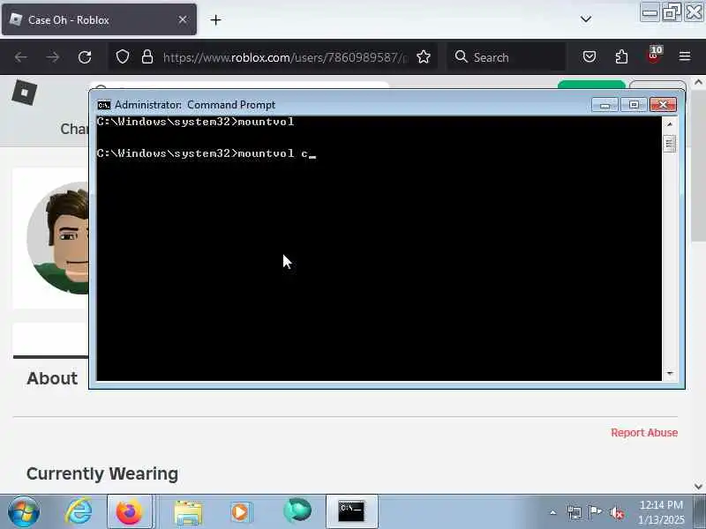Click the About heading text

coord(52,378)
